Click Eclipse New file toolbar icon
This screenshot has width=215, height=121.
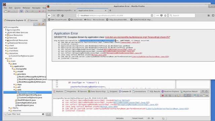6,11
